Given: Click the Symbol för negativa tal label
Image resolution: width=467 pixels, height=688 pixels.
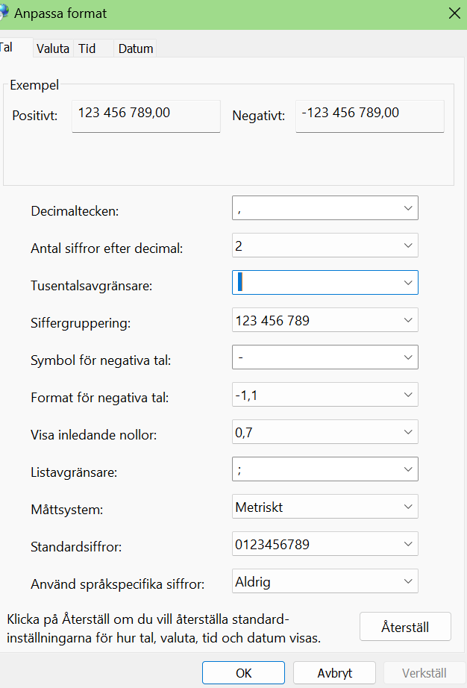Looking at the screenshot, I should [x=101, y=360].
